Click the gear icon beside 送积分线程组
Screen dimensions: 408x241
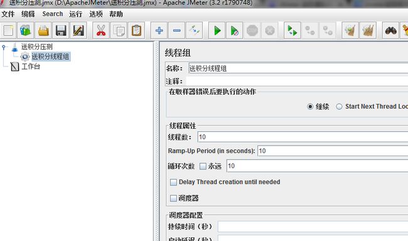(x=25, y=56)
